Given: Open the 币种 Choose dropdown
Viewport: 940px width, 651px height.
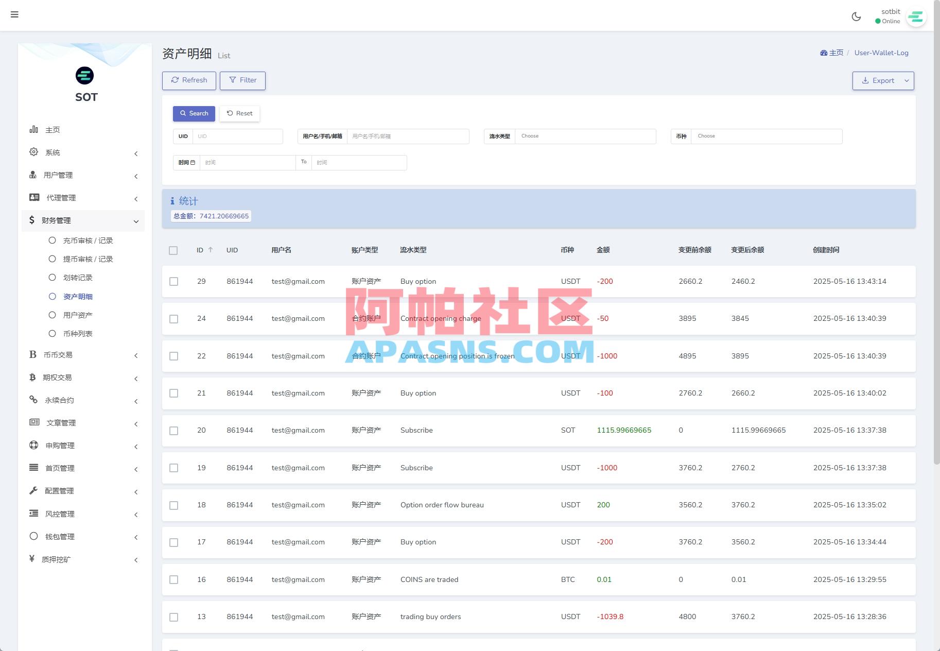Looking at the screenshot, I should tap(767, 136).
